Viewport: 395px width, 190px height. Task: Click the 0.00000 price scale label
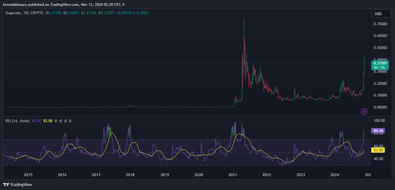pyautogui.click(x=380, y=107)
